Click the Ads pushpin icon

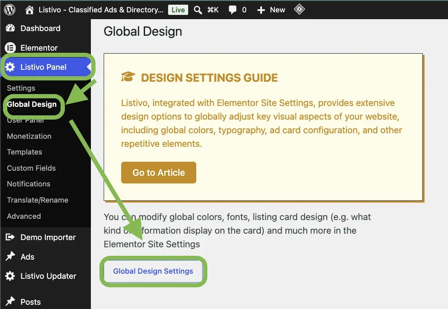pyautogui.click(x=10, y=256)
